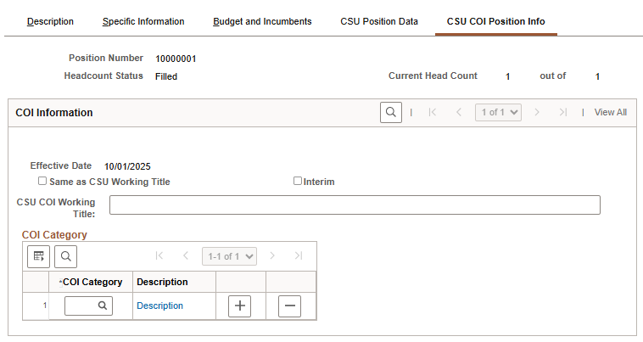
Task: Delete the COI Category row
Action: [x=289, y=306]
